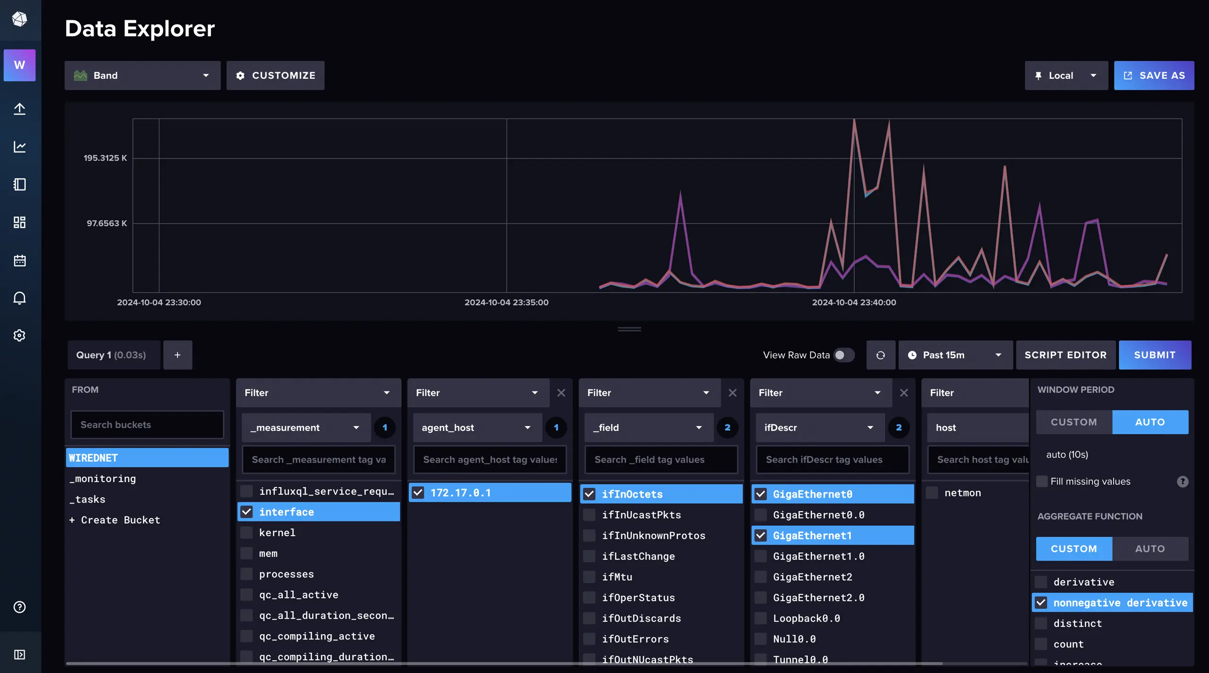The width and height of the screenshot is (1209, 673).
Task: Click the chart panel resize handle
Action: (629, 329)
